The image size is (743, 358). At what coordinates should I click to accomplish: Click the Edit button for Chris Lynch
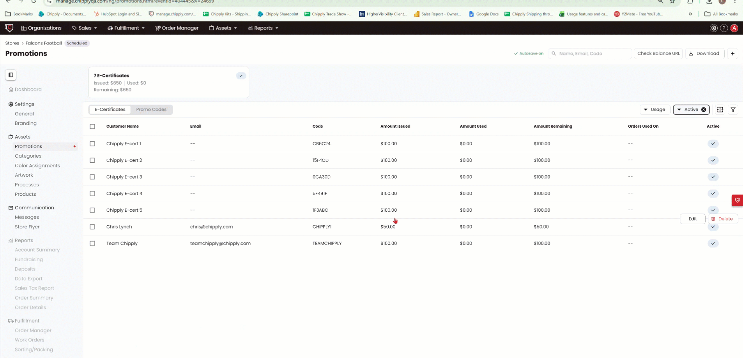coord(693,219)
